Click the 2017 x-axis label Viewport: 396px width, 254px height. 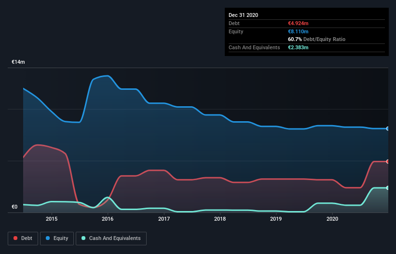164,219
